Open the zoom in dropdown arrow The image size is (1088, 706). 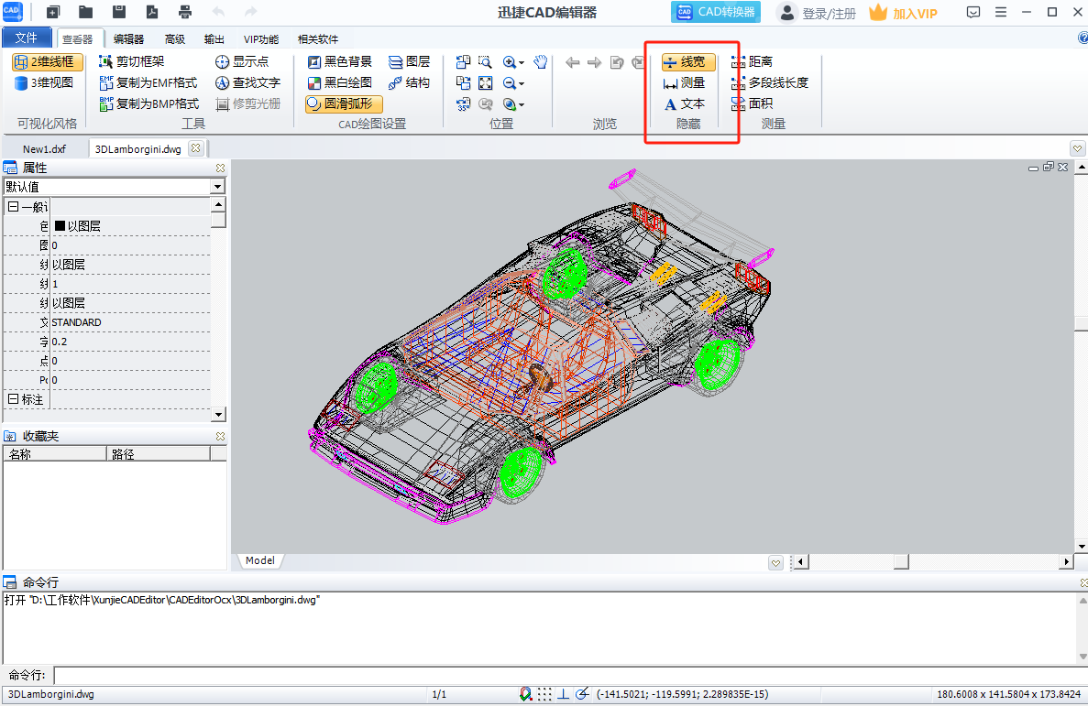(522, 63)
